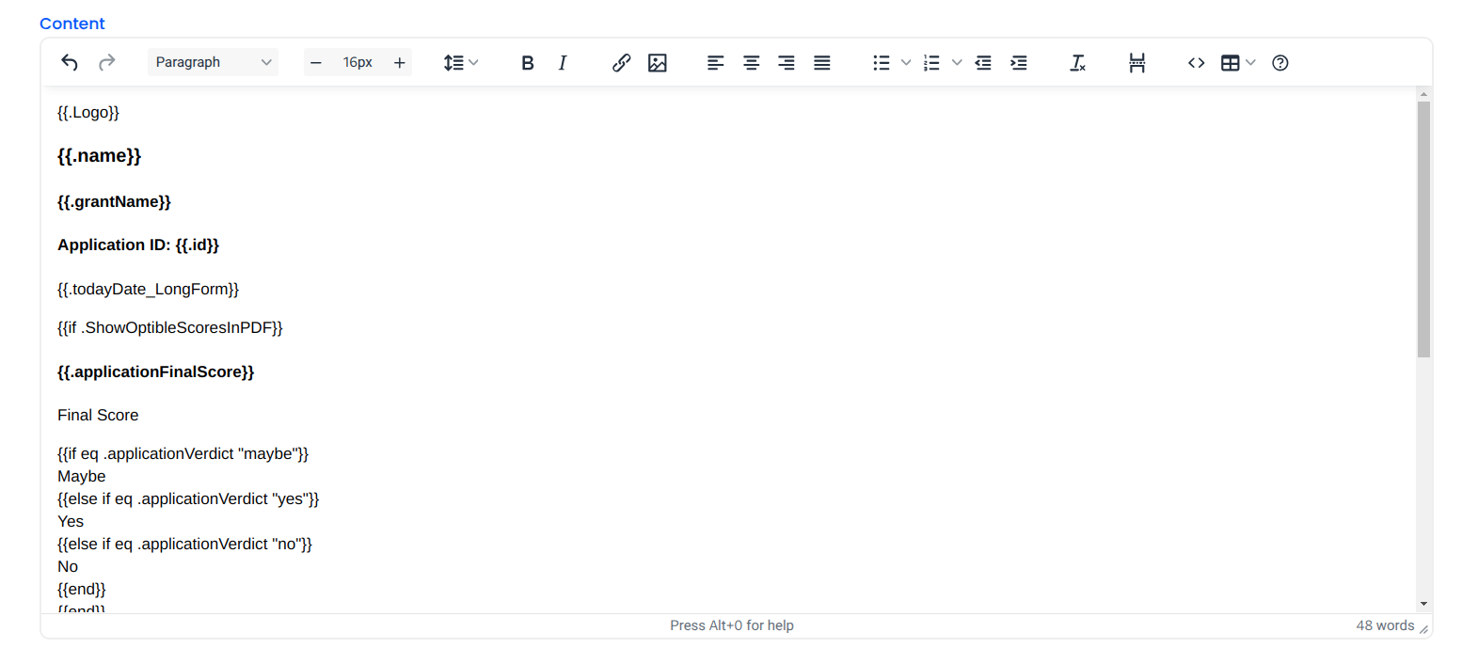
Task: Enable justified text alignment
Action: tap(821, 62)
